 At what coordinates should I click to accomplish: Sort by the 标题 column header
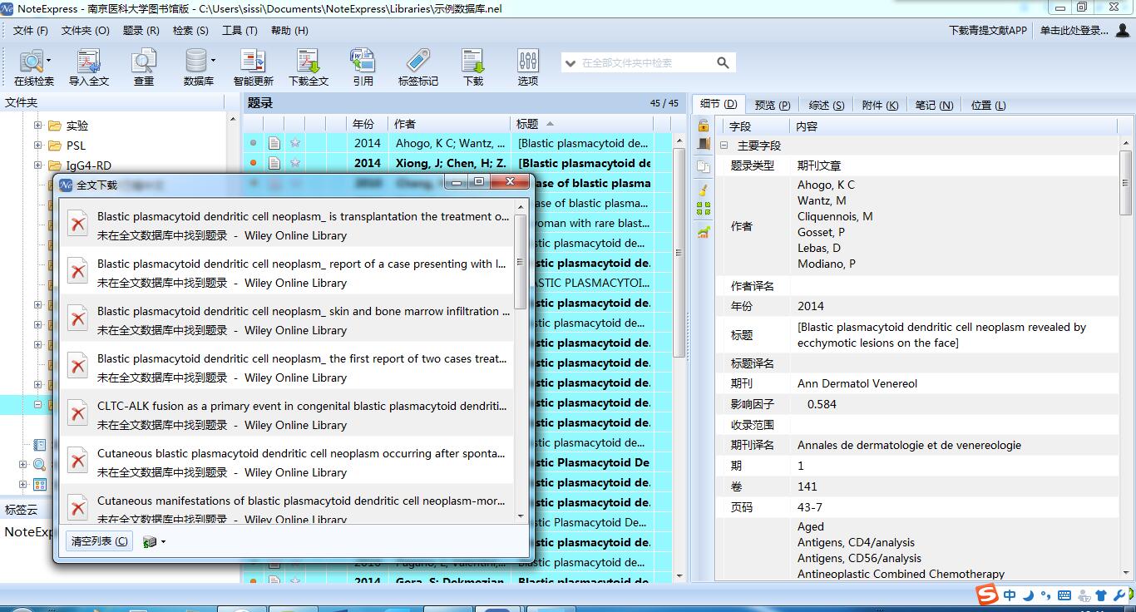tap(582, 124)
